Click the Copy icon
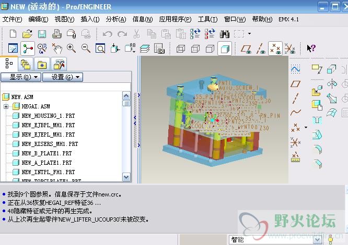Screen dimensions: 348x245 coord(152,34)
